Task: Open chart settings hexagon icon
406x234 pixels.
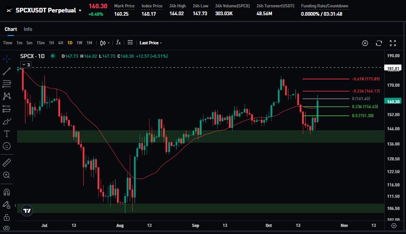Action: click(365, 43)
